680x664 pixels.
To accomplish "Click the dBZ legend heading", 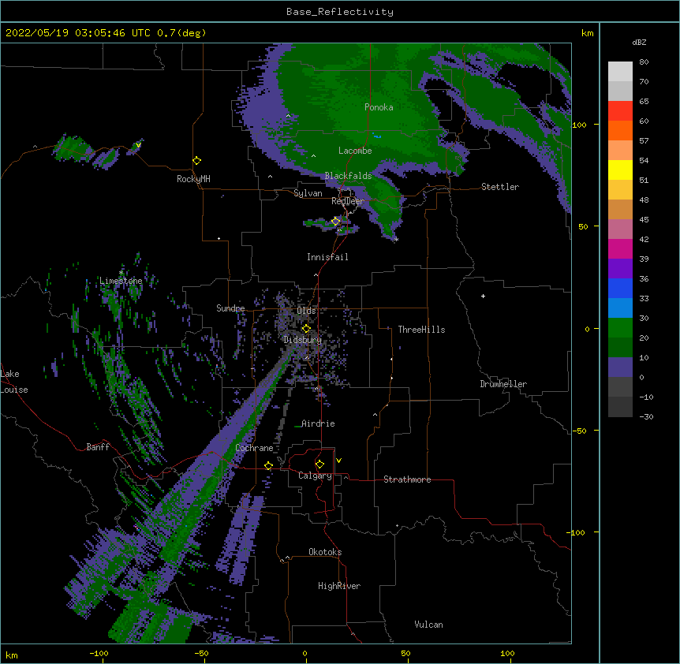I will pyautogui.click(x=639, y=42).
